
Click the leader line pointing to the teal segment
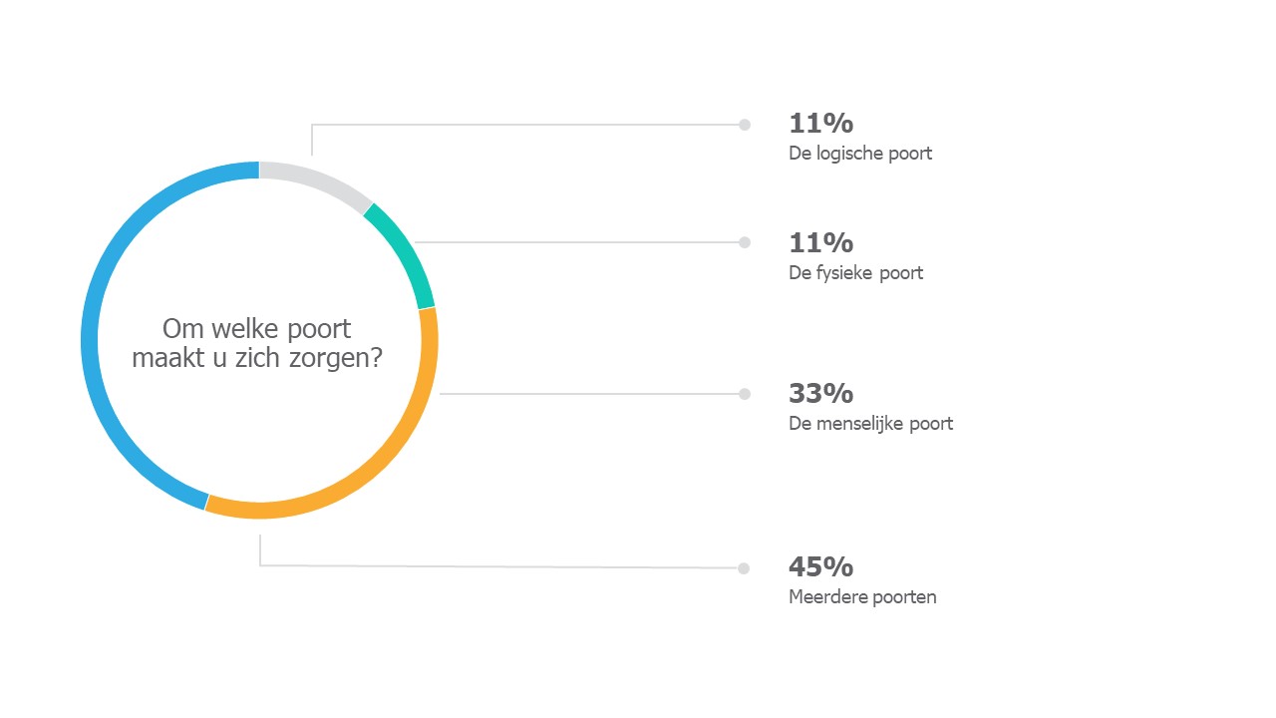576,242
